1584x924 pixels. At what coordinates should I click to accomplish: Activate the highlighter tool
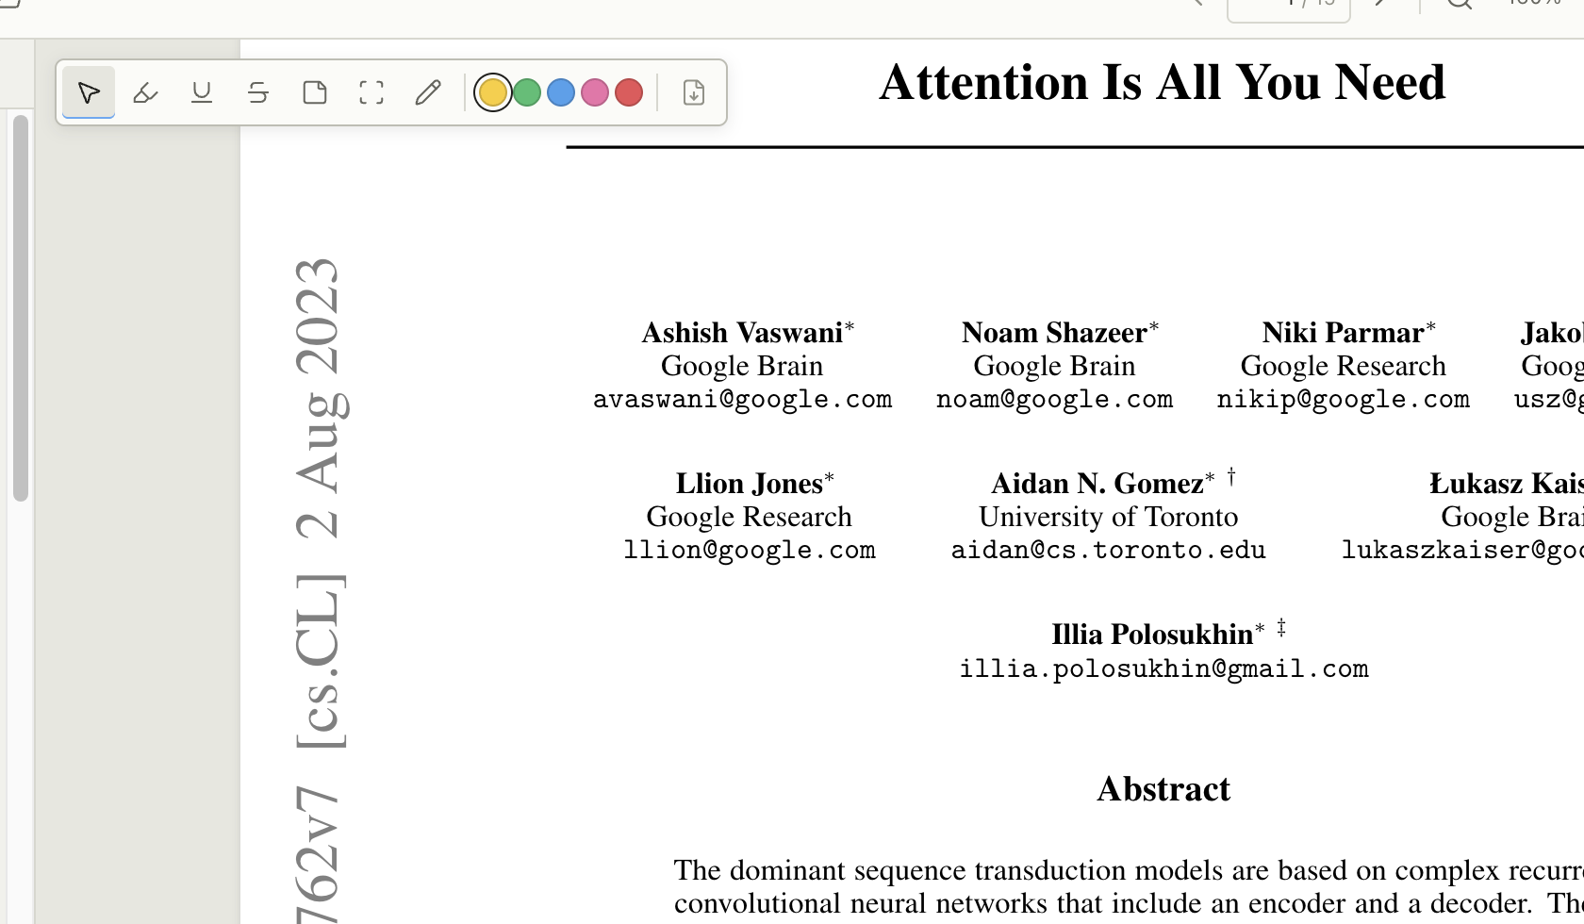click(x=145, y=92)
